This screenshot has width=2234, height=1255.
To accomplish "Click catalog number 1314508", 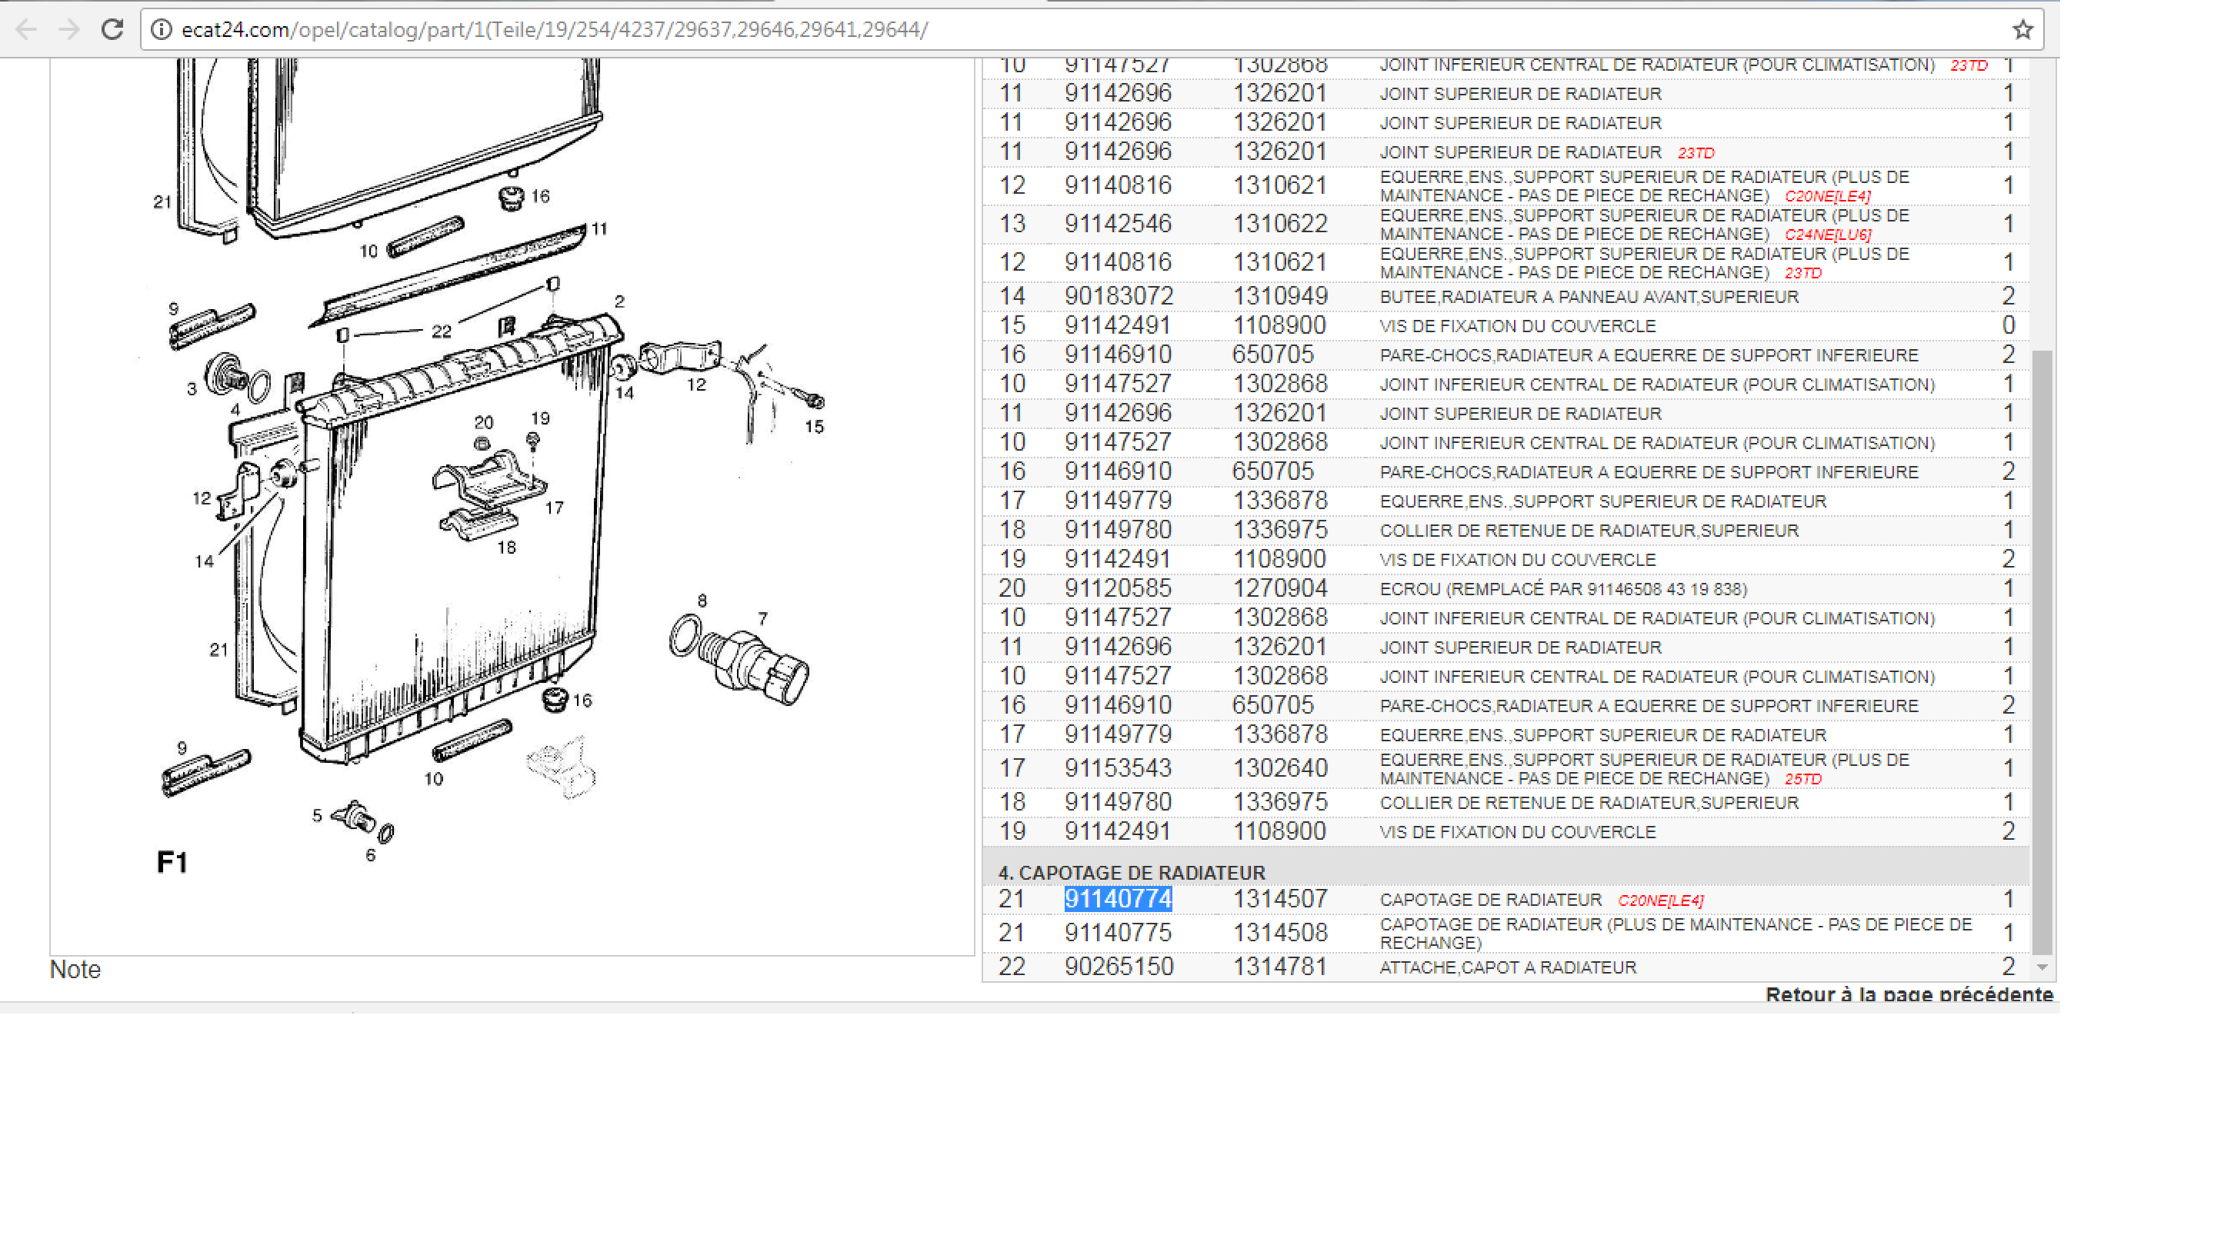I will (x=1280, y=933).
